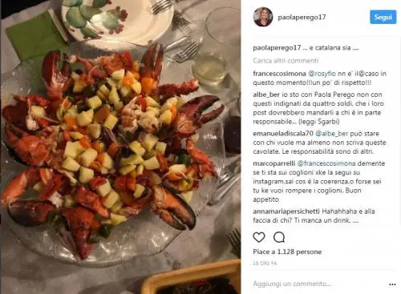Viewport: 401px width, 294px height.
Task: Click the lobster catalana photo
Action: click(120, 147)
